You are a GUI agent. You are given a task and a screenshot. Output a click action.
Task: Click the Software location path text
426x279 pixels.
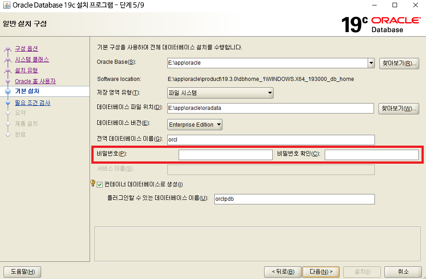(x=261, y=79)
